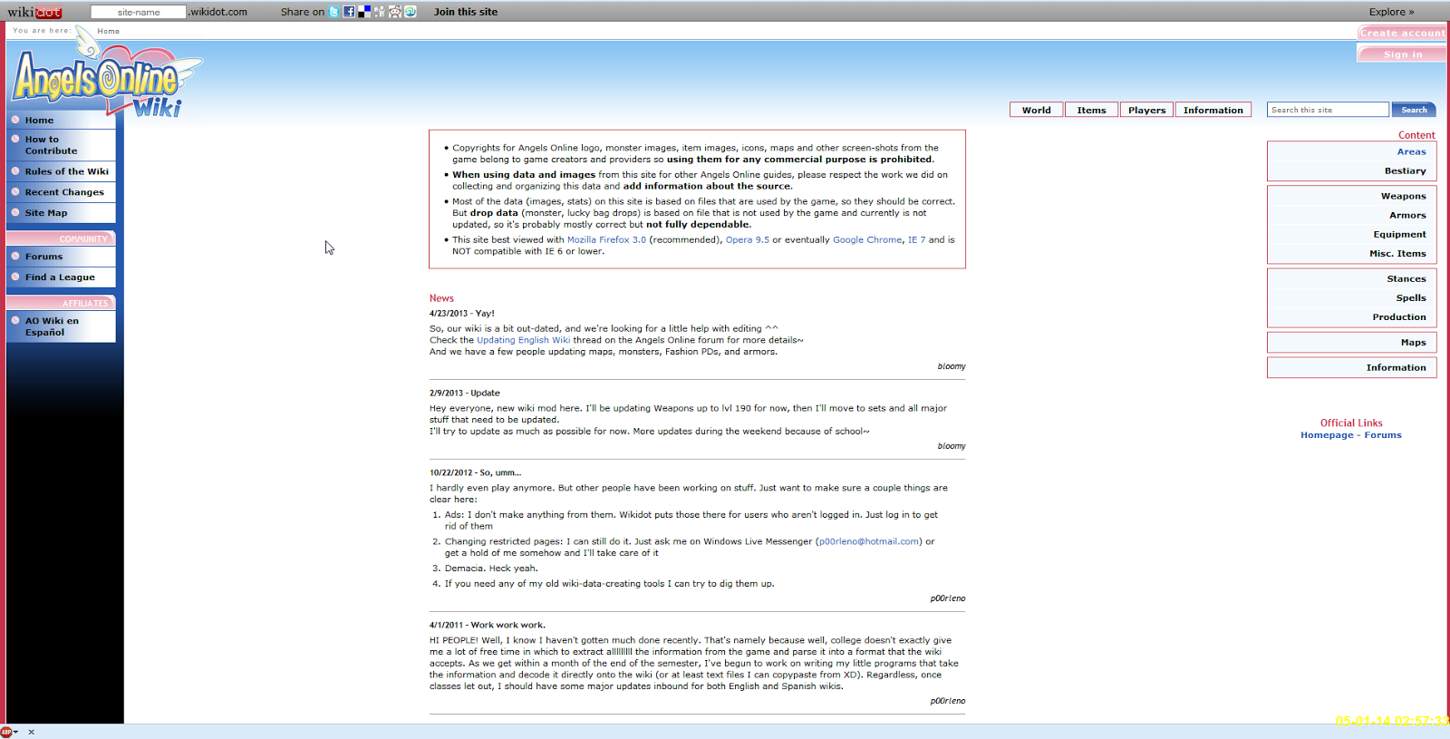Click the Create account button
The width and height of the screenshot is (1450, 739).
(1402, 33)
